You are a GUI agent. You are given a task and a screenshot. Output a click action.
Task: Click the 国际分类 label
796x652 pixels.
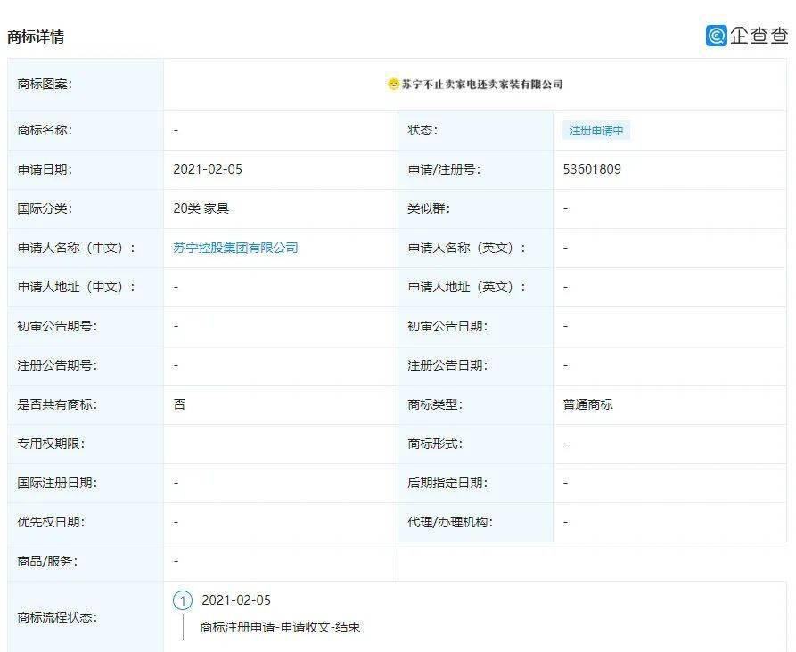tap(45, 208)
